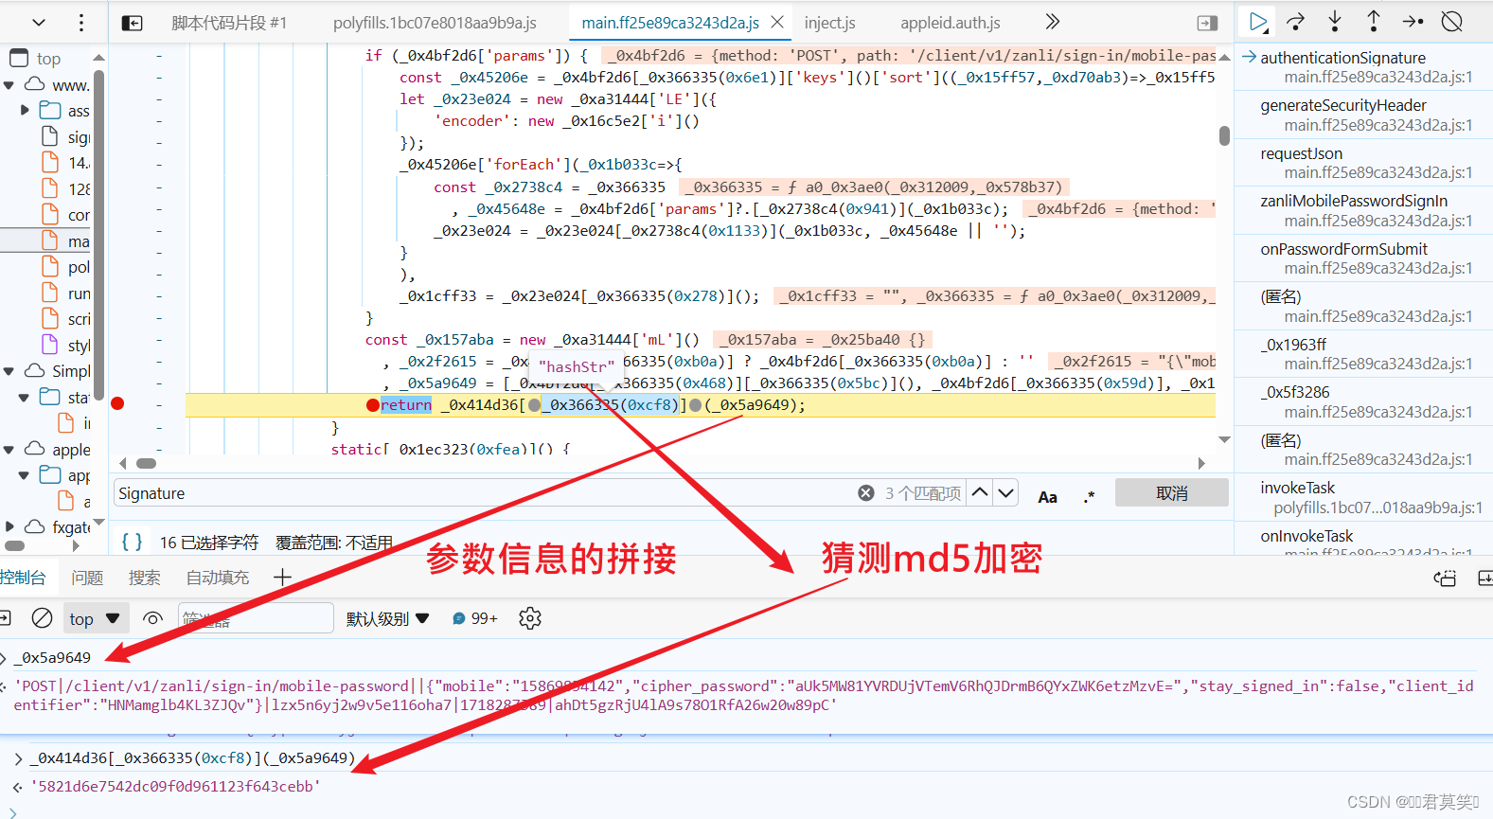Open the top context dropdown in console

(x=95, y=618)
